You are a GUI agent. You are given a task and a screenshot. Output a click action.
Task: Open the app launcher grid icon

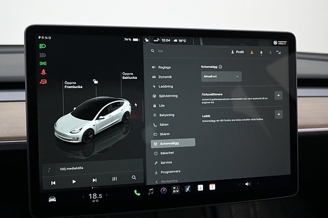coord(176,189)
